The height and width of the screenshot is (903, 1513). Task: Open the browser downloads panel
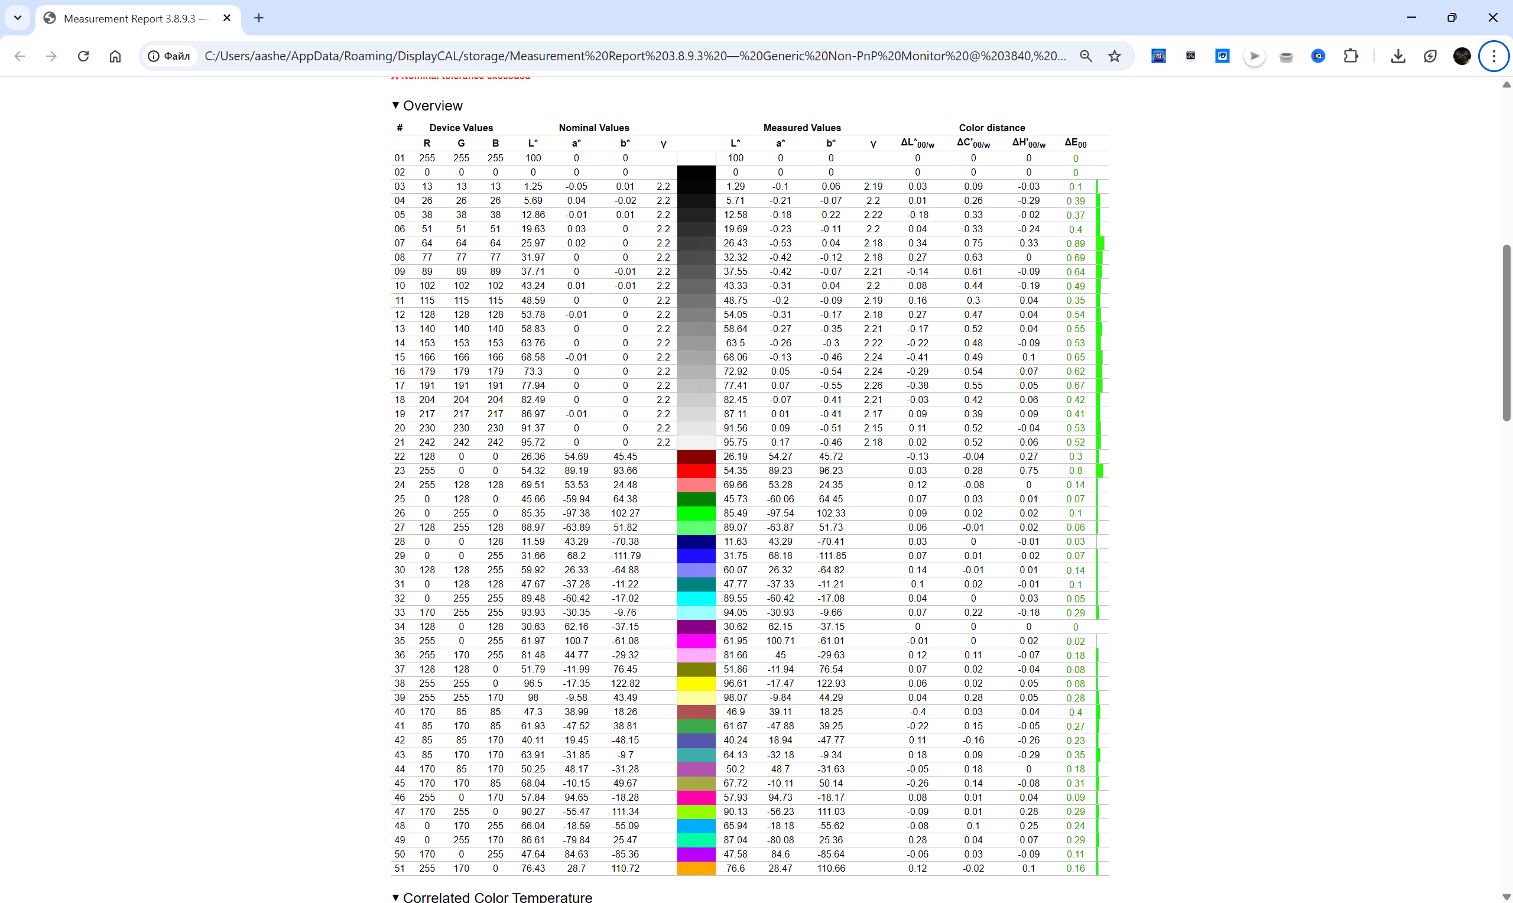click(1398, 56)
